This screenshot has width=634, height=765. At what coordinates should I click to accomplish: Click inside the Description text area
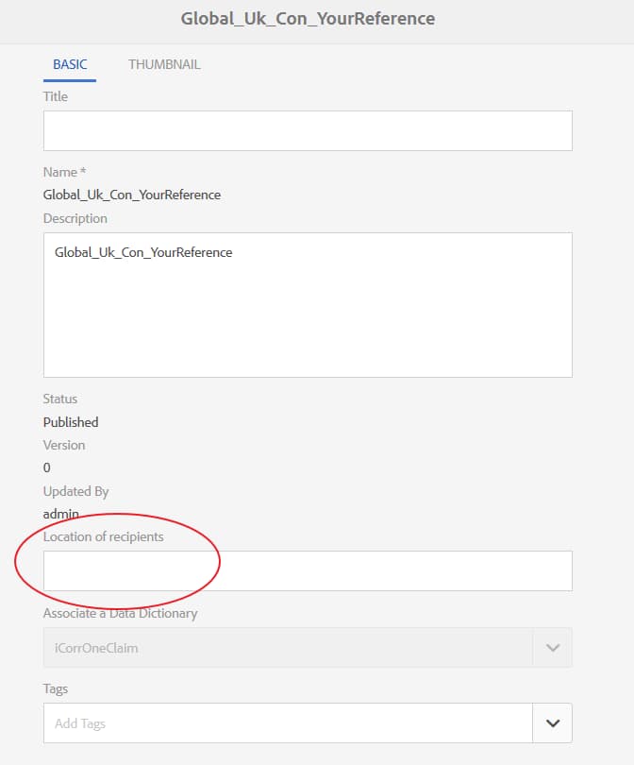pos(307,302)
